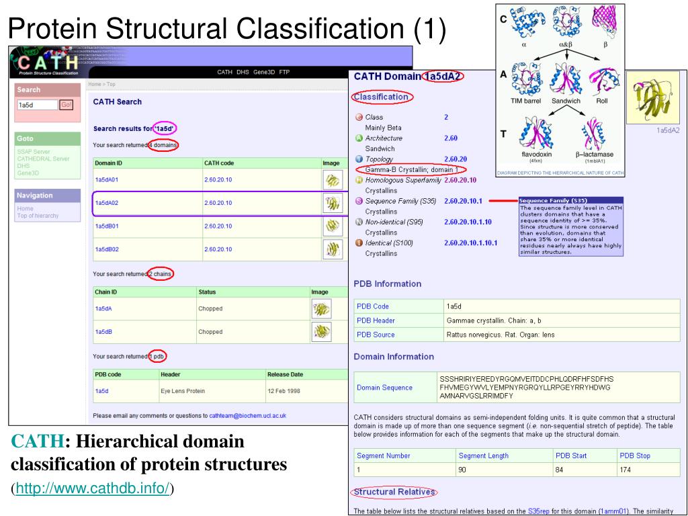Click Topology code link 2.60.20

(456, 159)
